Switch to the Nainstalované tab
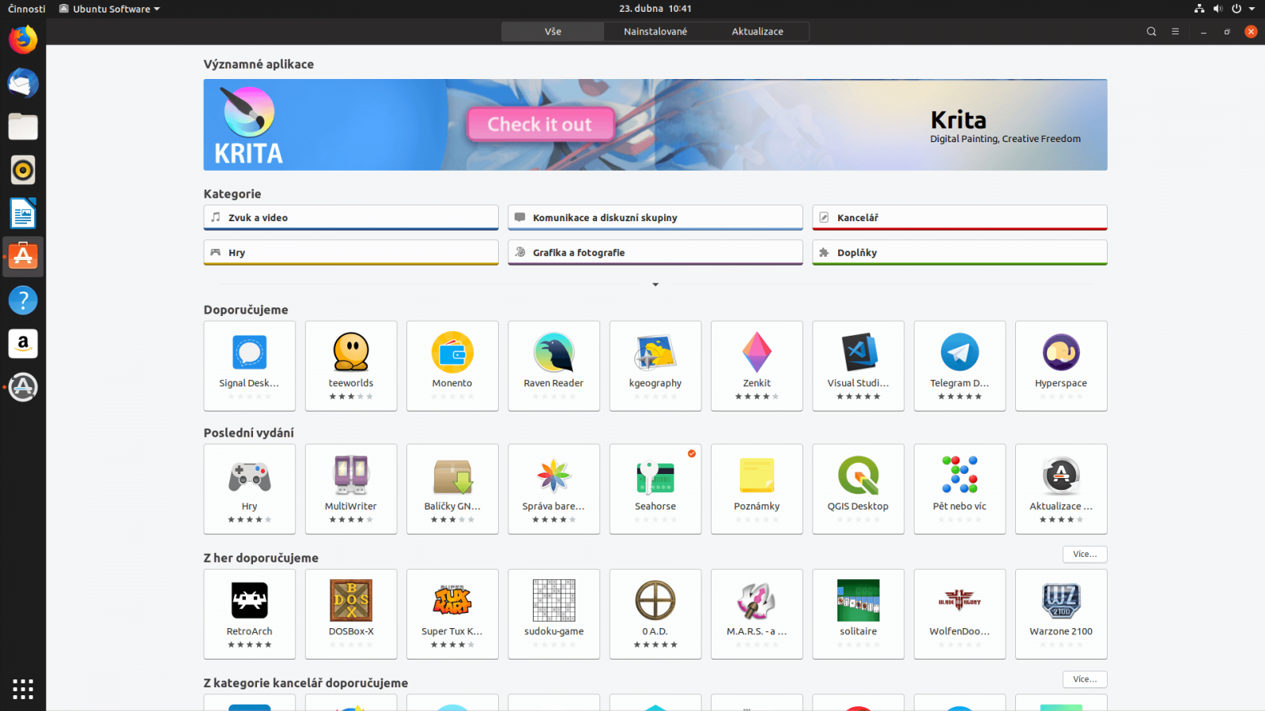Viewport: 1265px width, 711px height. coord(655,32)
